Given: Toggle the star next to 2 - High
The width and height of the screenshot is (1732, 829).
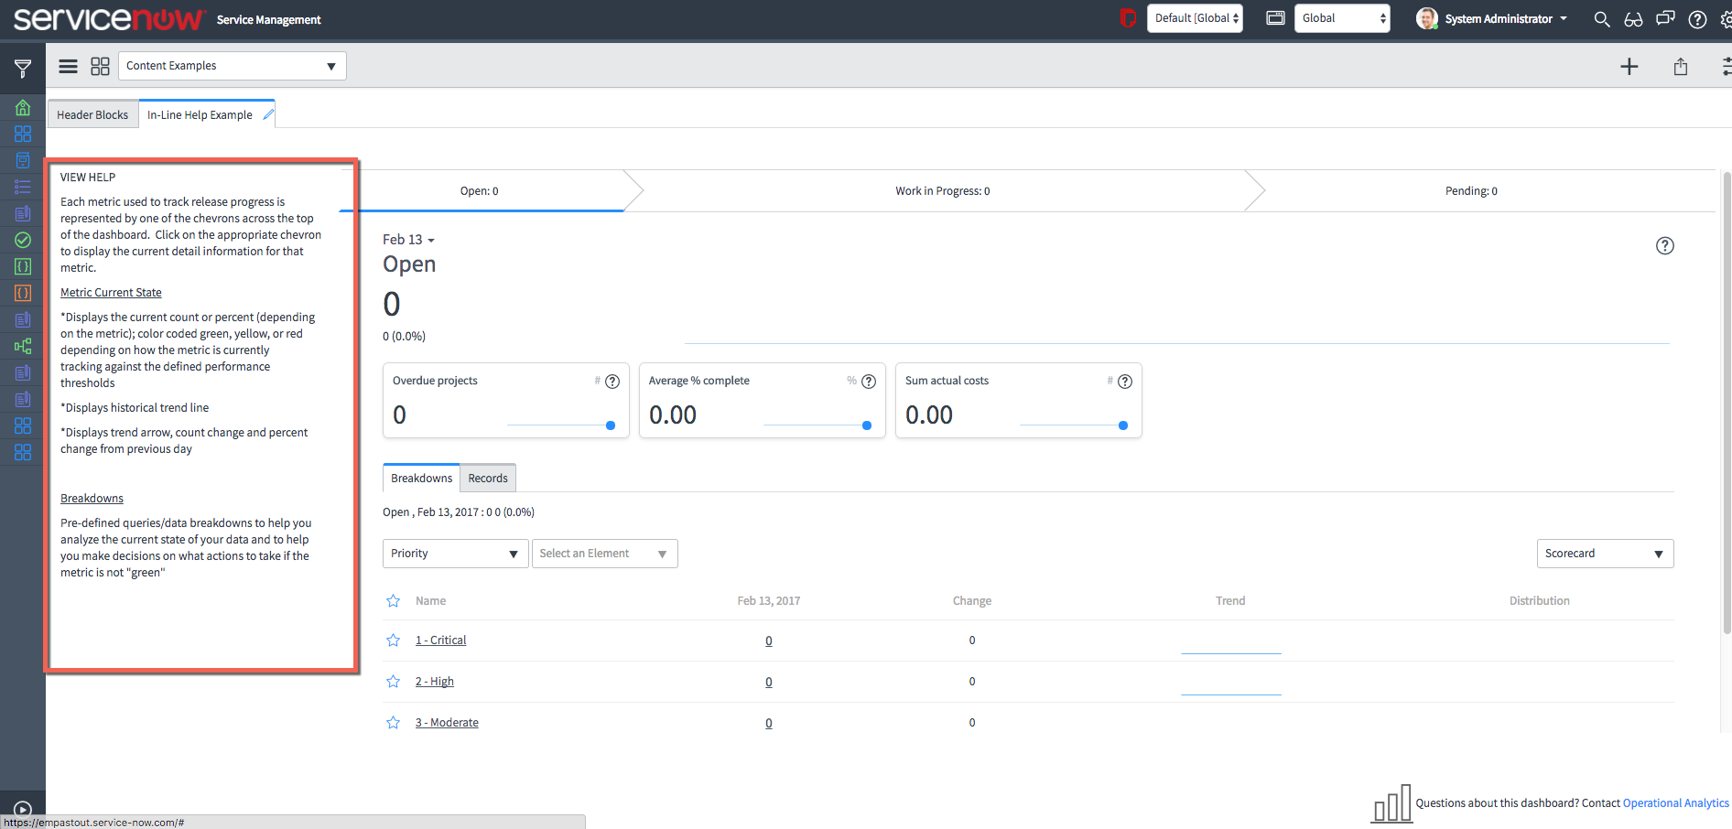Looking at the screenshot, I should pos(393,682).
